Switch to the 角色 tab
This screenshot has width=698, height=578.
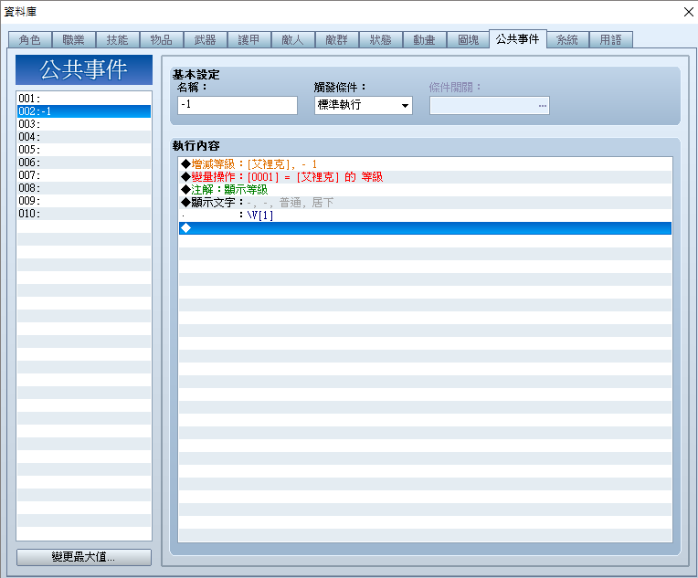[30, 39]
